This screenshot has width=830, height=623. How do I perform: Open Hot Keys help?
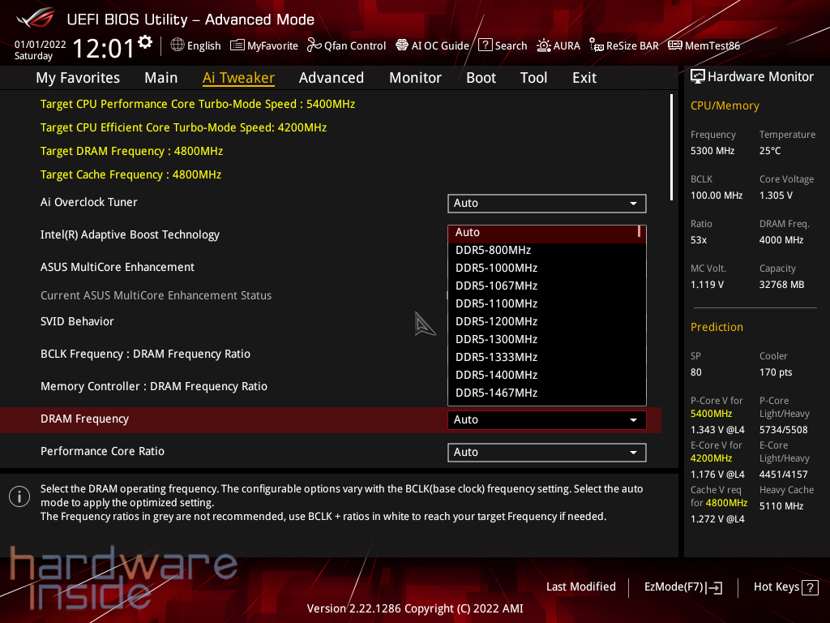785,587
